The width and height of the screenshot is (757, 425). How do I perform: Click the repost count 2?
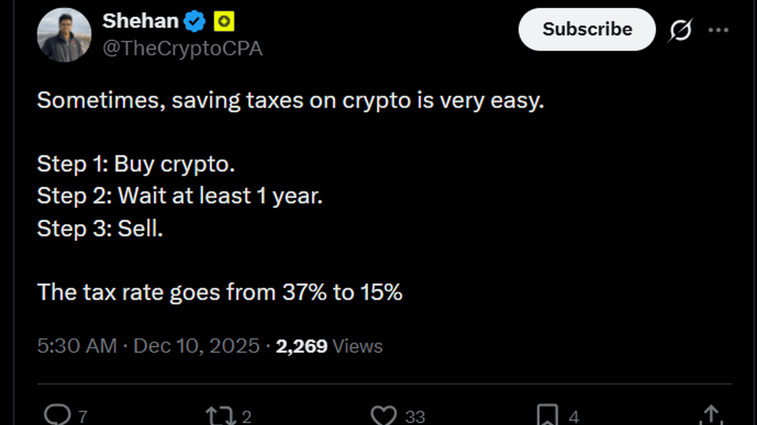tap(246, 417)
